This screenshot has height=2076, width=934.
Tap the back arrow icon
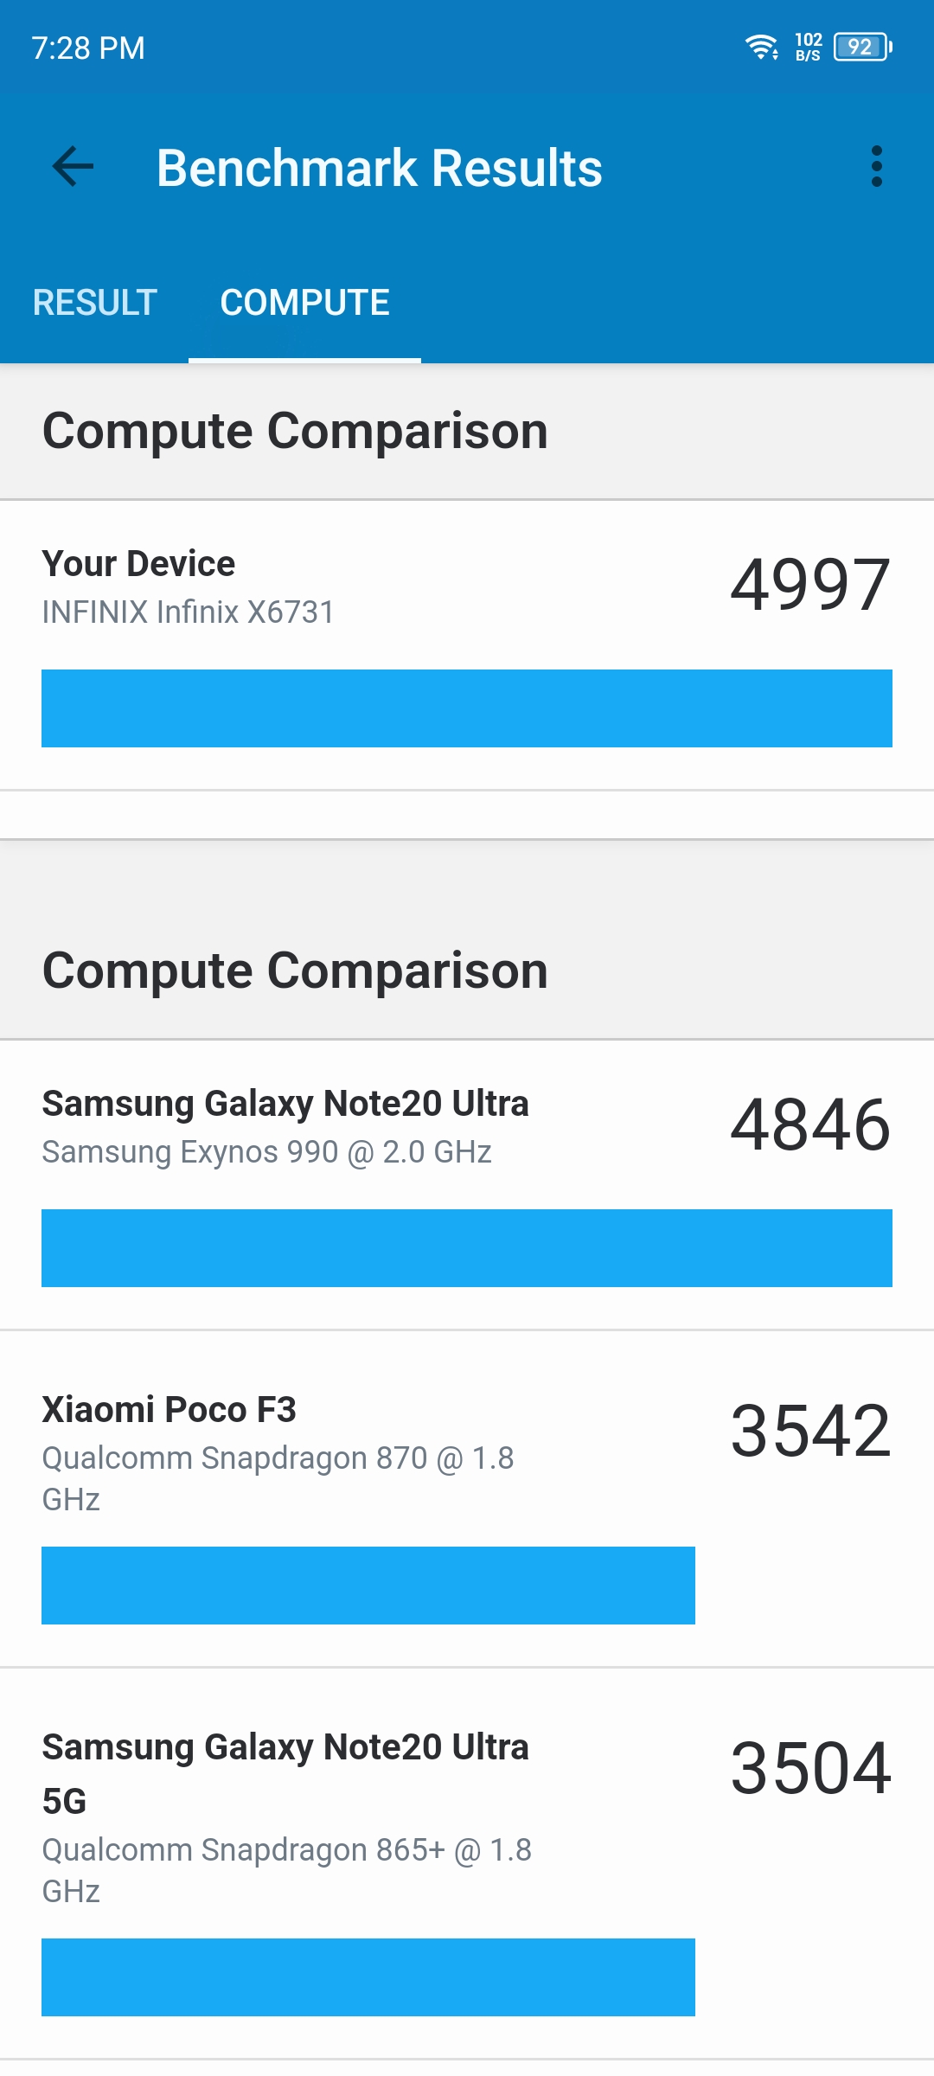coord(73,167)
